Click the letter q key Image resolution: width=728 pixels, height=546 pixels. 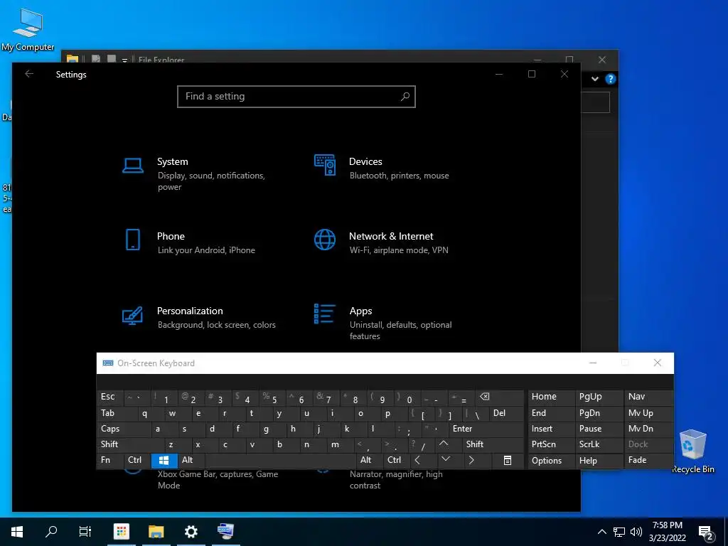click(x=151, y=413)
